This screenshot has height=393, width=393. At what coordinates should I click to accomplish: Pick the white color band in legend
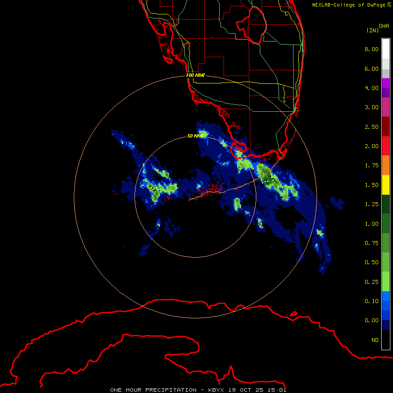(x=386, y=49)
